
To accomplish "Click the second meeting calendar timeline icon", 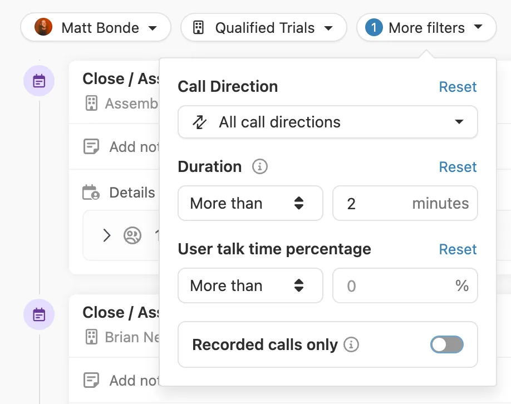I will (x=39, y=314).
